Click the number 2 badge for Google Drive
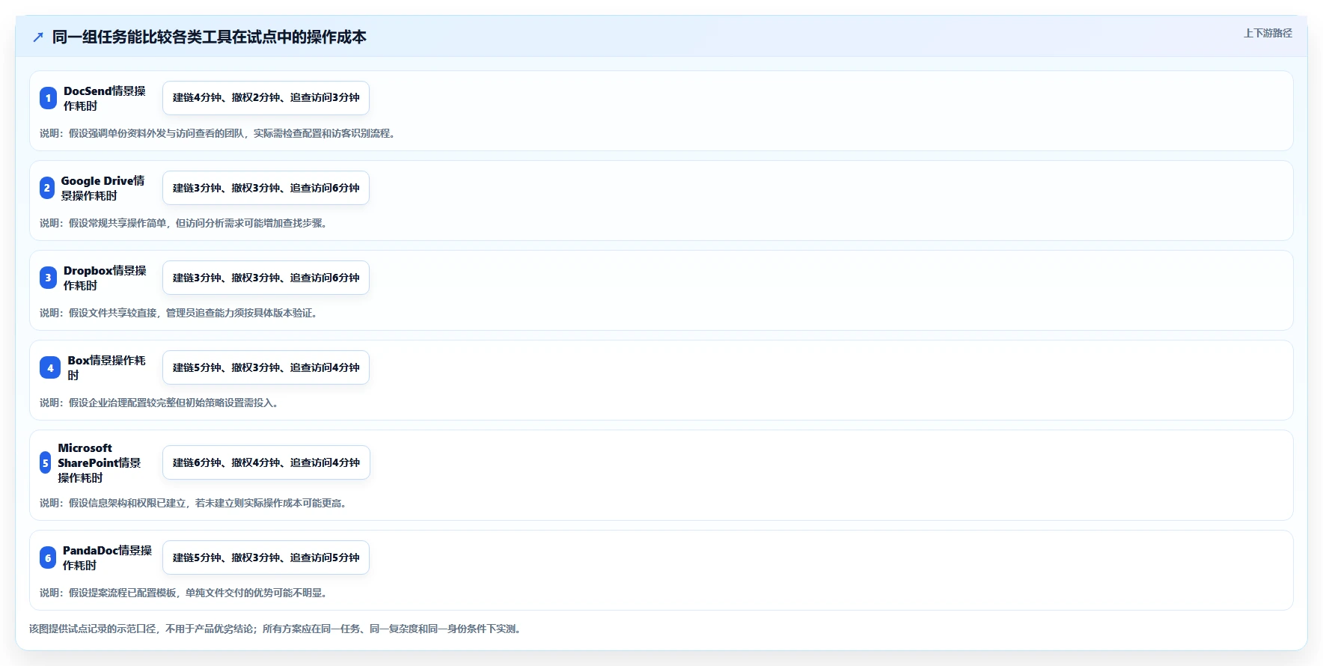This screenshot has width=1323, height=666. tap(47, 188)
